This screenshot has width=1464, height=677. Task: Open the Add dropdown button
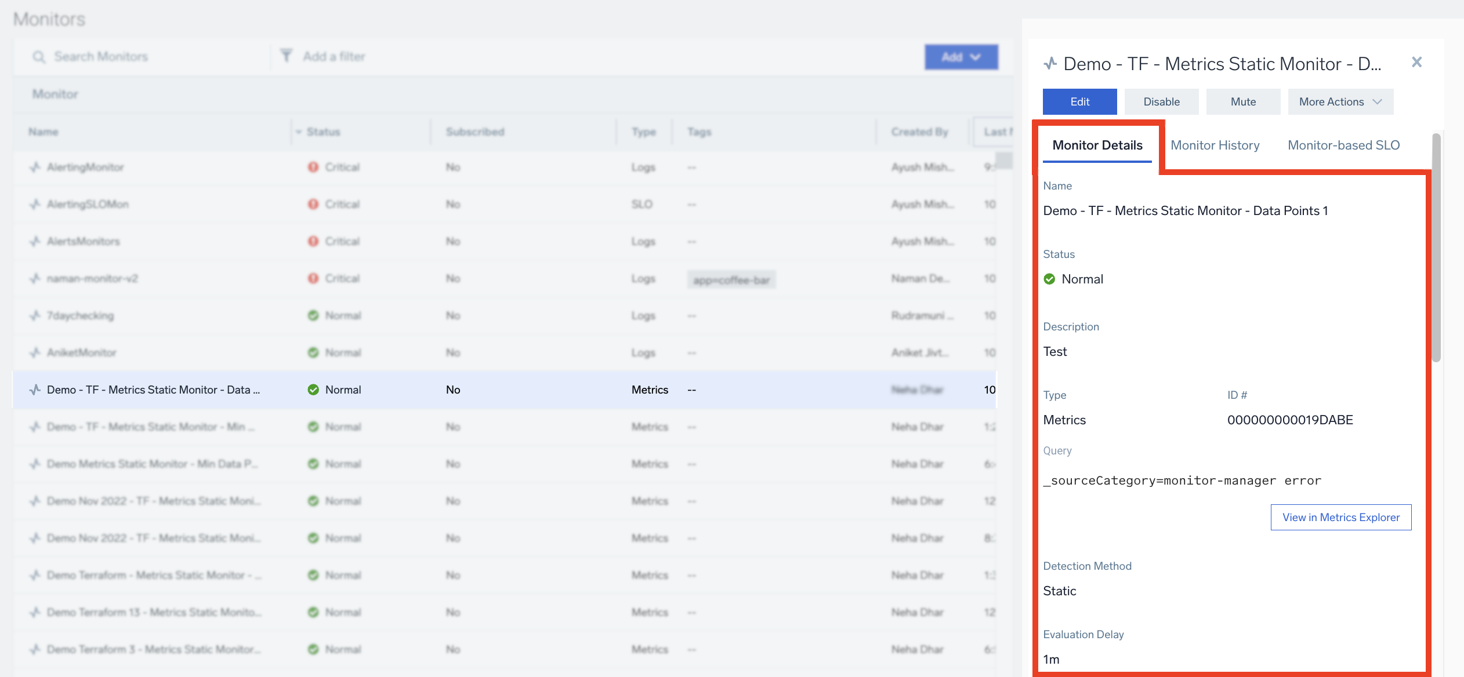961,57
